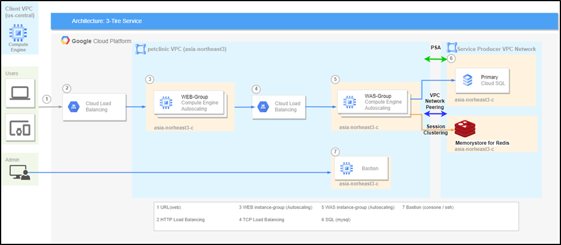Click the petclinic VPC network icon
This screenshot has width=561, height=245.
pyautogui.click(x=141, y=50)
